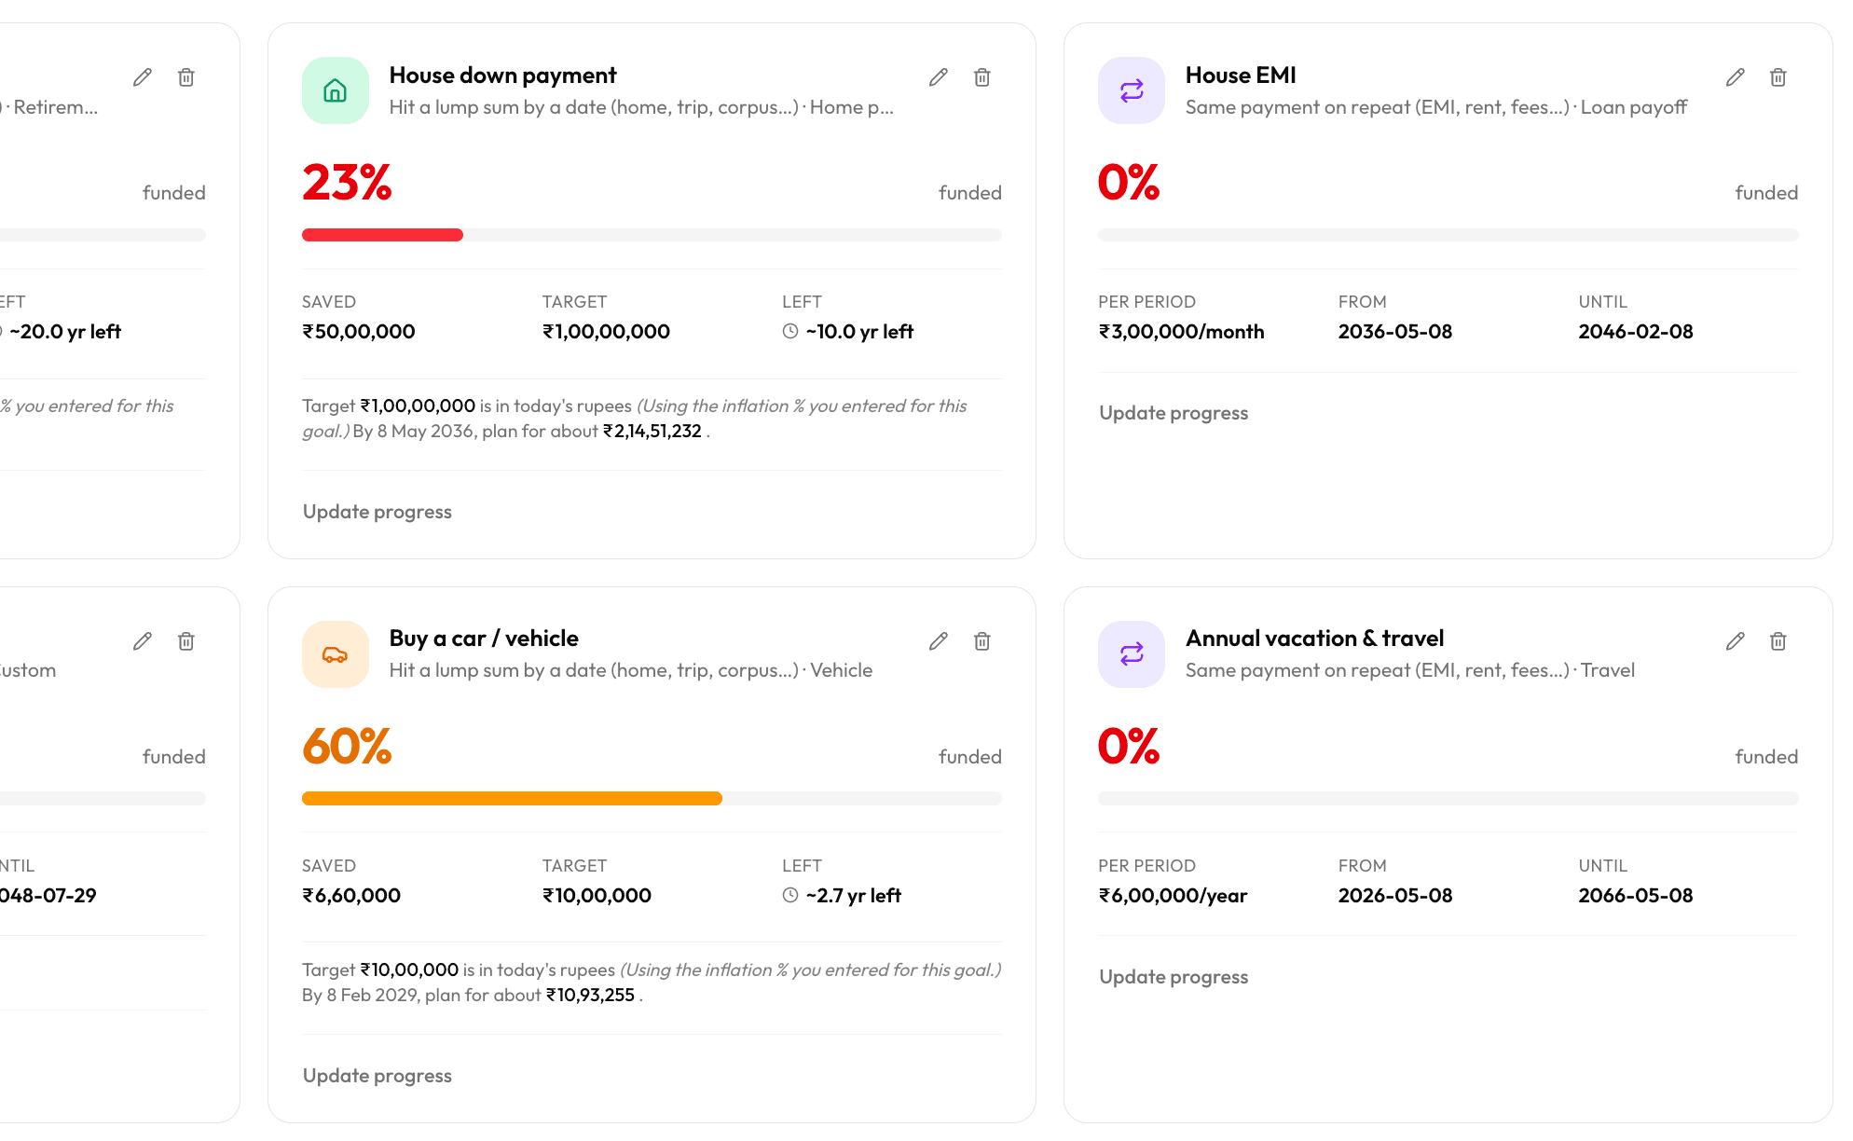The image size is (1853, 1141).
Task: Click the House EMI pencil edit icon
Action: pos(1735,77)
